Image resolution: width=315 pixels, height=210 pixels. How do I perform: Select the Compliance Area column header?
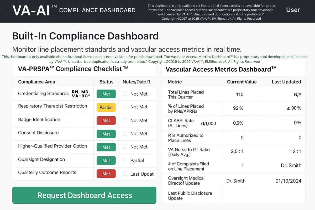pyautogui.click(x=36, y=82)
